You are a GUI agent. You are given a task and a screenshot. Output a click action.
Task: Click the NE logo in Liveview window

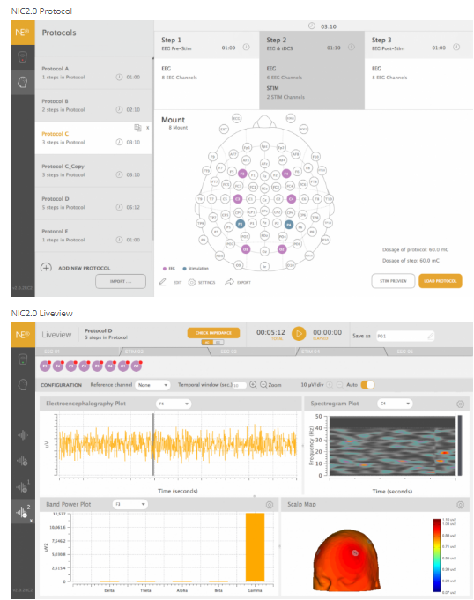(23, 335)
